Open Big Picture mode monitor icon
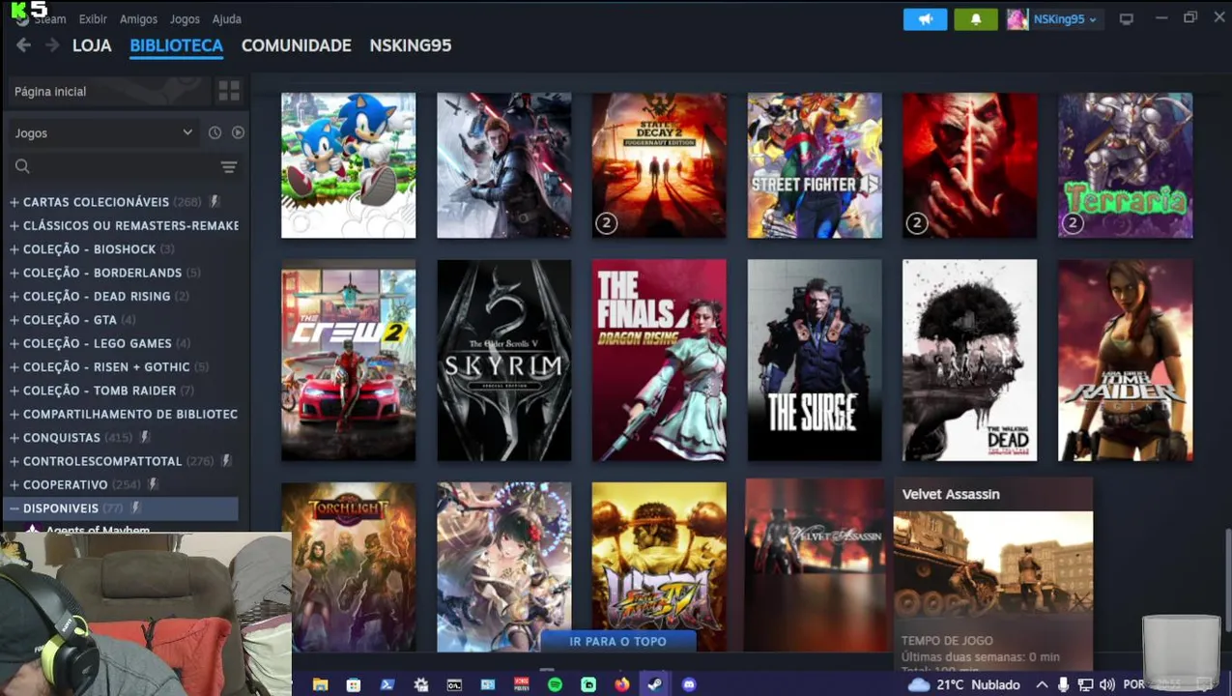Viewport: 1232px width, 696px height. [1127, 18]
